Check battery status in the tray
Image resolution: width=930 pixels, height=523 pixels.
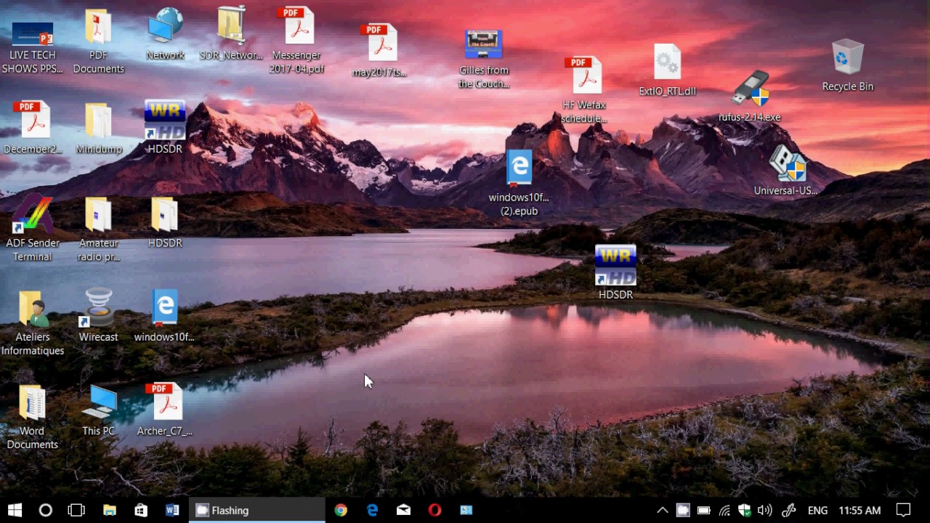pyautogui.click(x=703, y=510)
